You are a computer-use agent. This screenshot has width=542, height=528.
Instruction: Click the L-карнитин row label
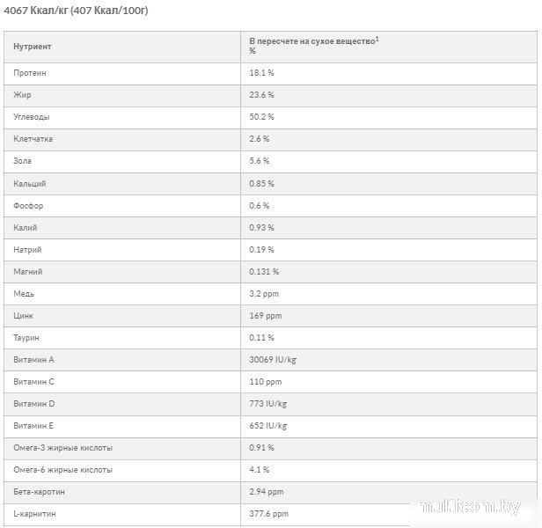[x=35, y=514]
